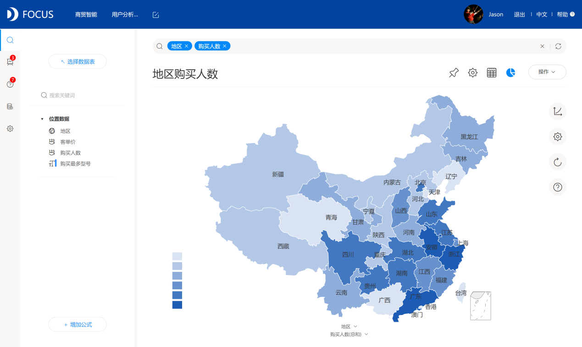Click the darkest legend color swatch
Image resolution: width=582 pixels, height=347 pixels.
(177, 305)
